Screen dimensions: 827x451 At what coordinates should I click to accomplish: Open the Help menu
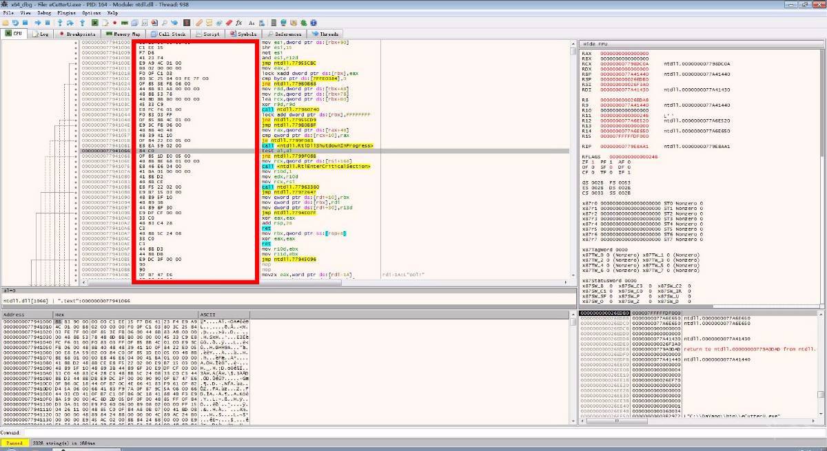coord(113,13)
